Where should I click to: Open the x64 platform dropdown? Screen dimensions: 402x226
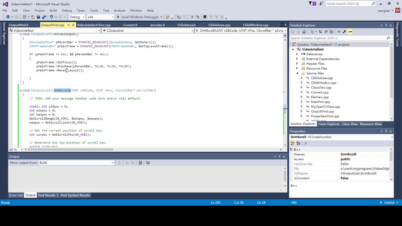coord(100,17)
